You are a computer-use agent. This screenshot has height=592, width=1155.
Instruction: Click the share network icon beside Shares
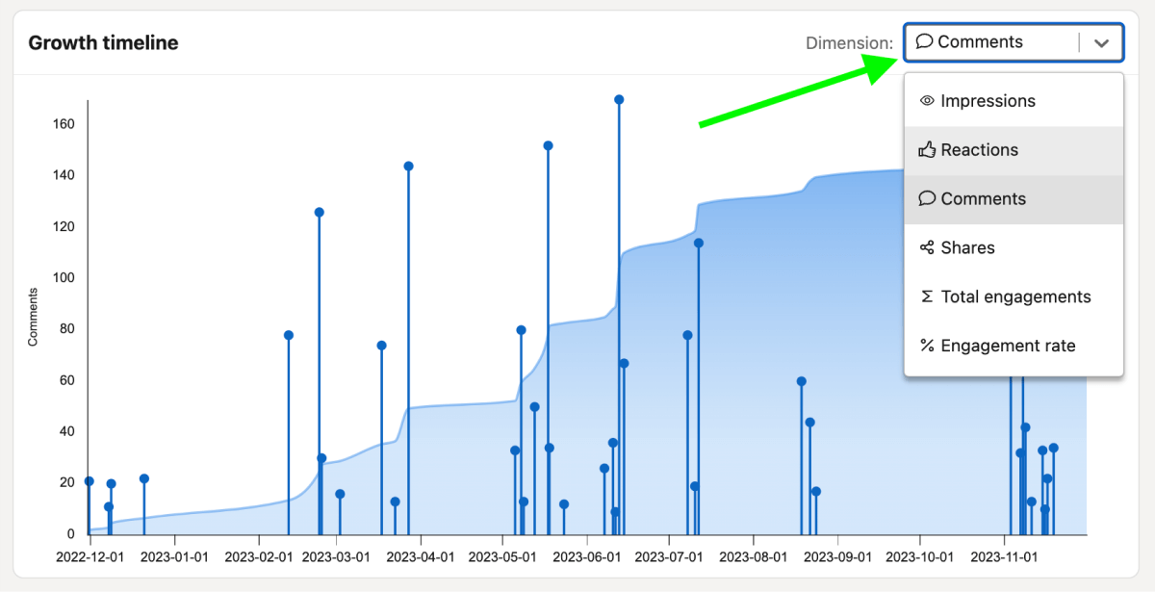(927, 247)
